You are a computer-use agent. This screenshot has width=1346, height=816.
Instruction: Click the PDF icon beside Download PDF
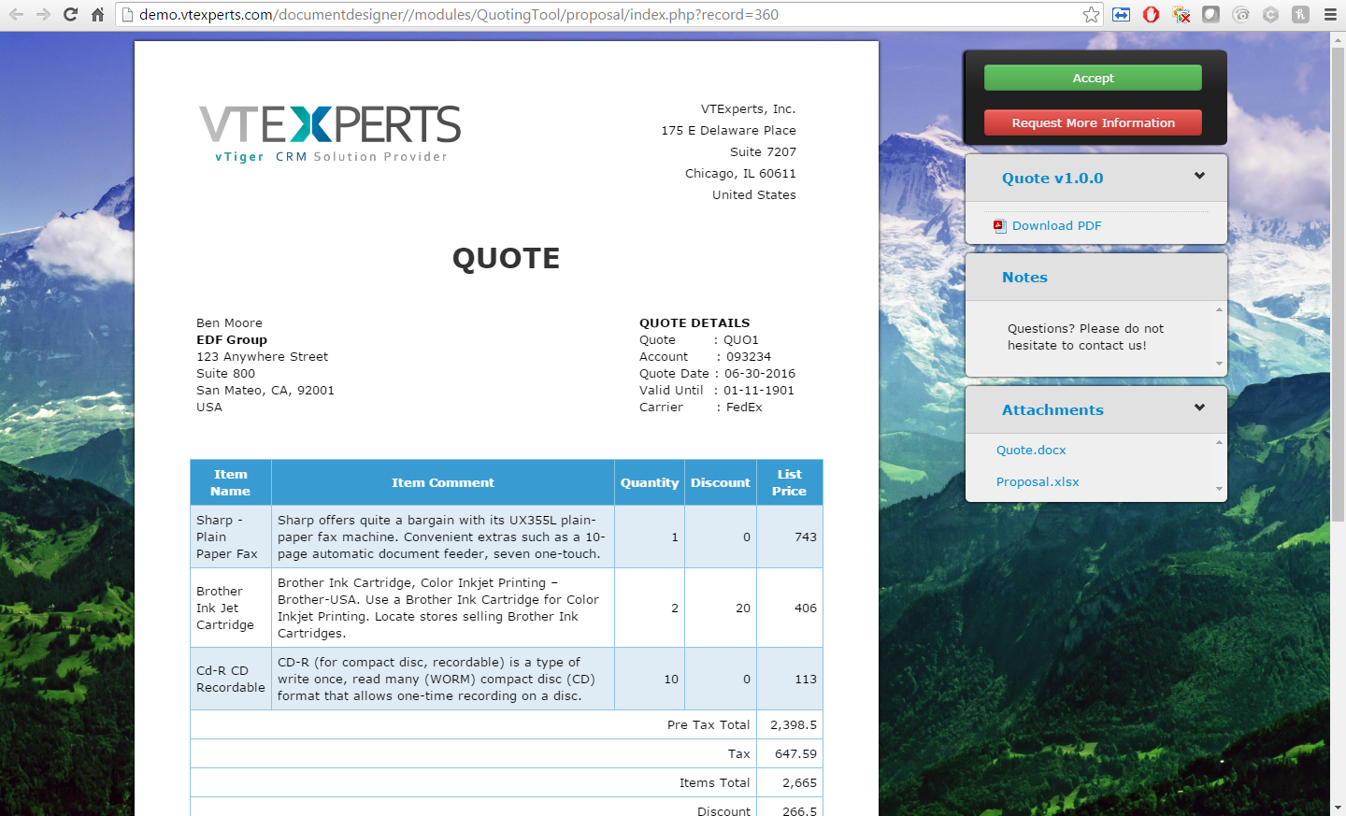coord(999,225)
